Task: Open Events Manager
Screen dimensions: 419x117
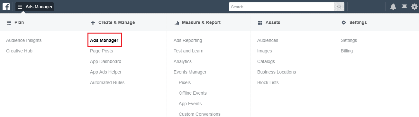Action: pyautogui.click(x=190, y=72)
